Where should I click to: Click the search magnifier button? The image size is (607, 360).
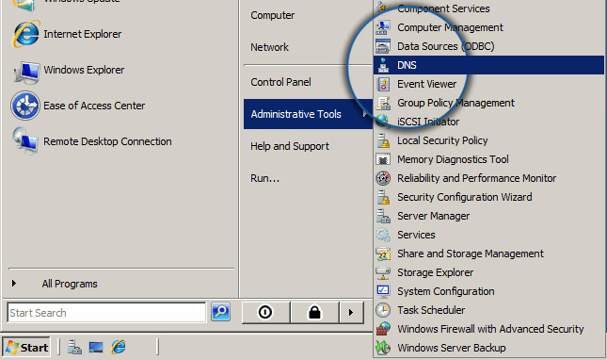pyautogui.click(x=220, y=312)
